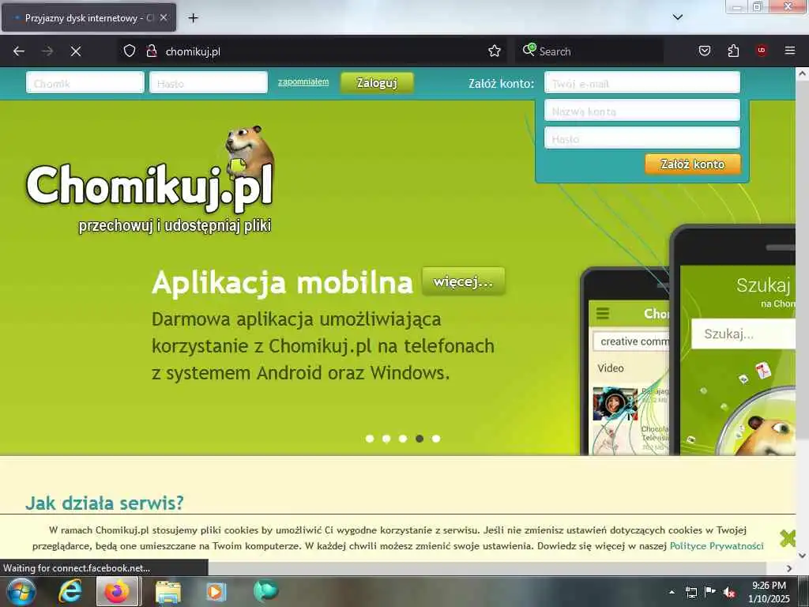Screen dimensions: 809x607
Task: Open the teal chat bubbles taskbar icon
Action: point(265,591)
